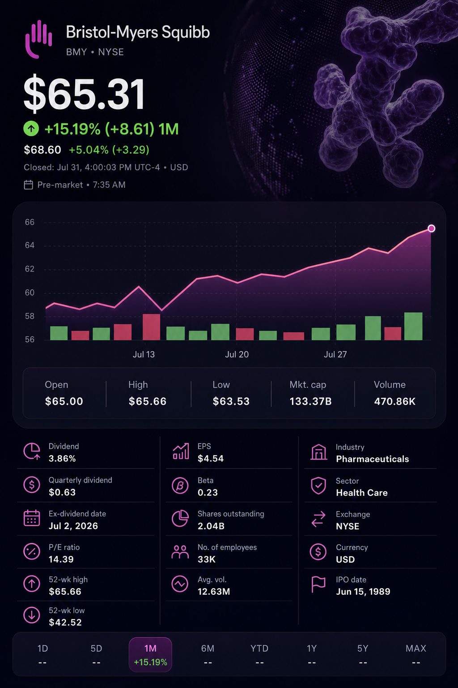Click the 52-wk high up-arrow icon
Image resolution: width=458 pixels, height=688 pixels.
32,584
